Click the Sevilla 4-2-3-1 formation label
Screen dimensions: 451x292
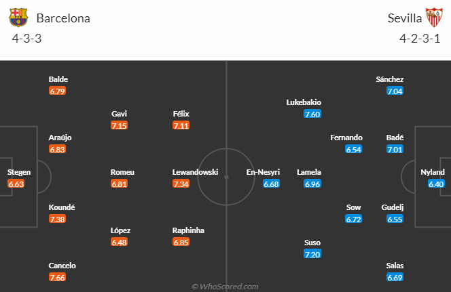point(422,37)
